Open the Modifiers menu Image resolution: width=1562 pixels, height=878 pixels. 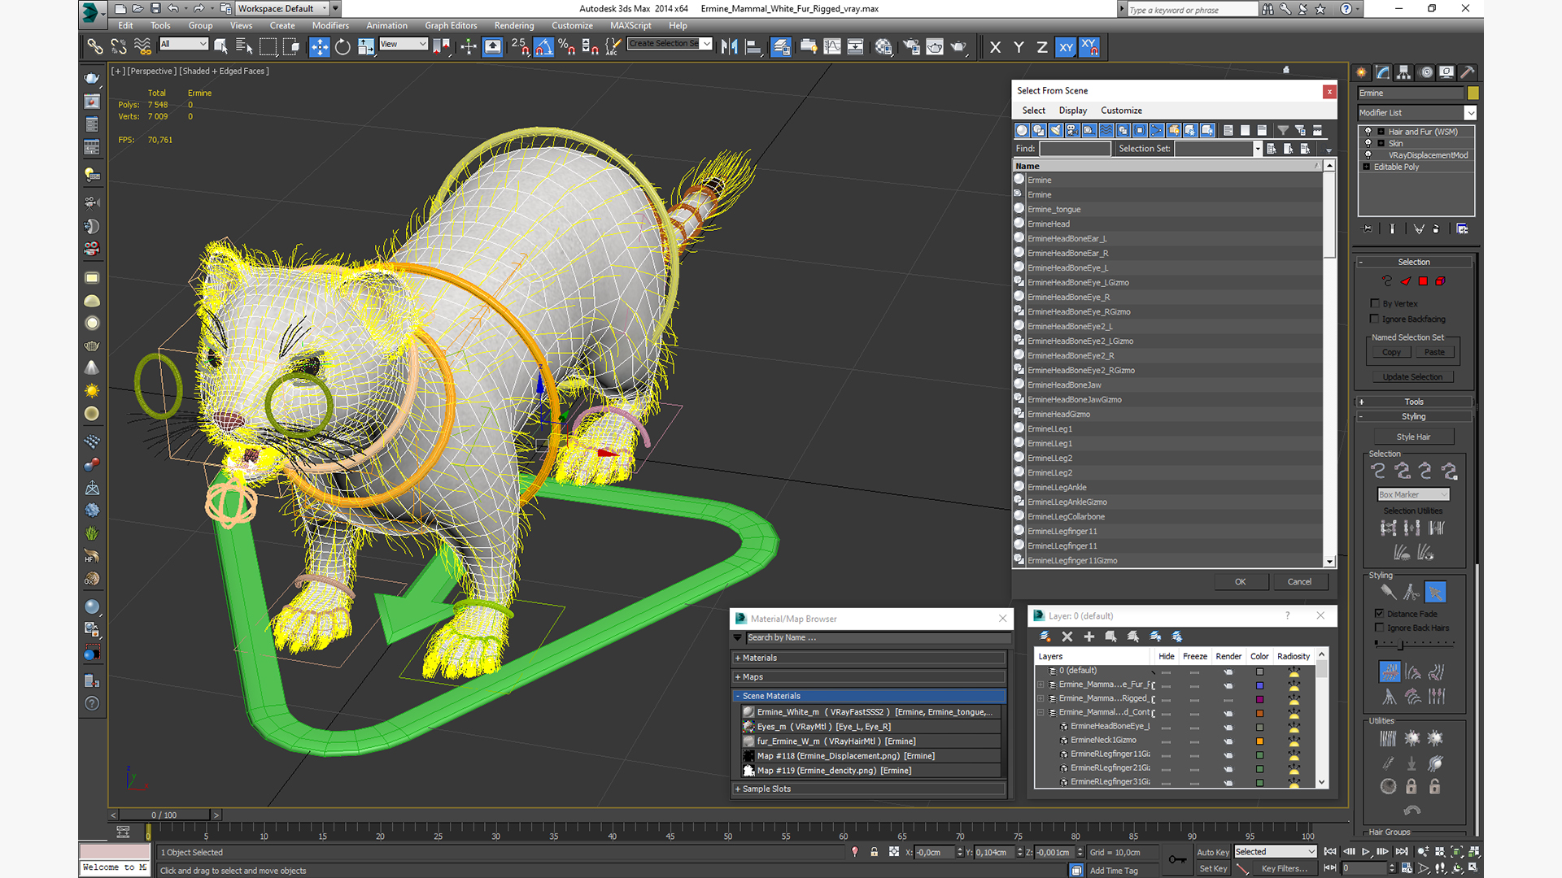point(330,25)
